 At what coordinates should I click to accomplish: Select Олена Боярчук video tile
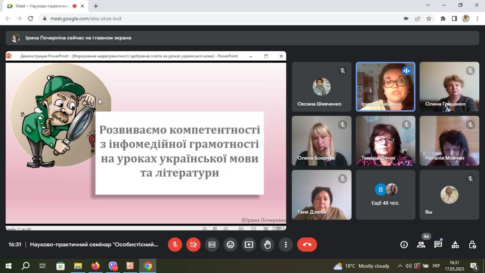tap(321, 141)
